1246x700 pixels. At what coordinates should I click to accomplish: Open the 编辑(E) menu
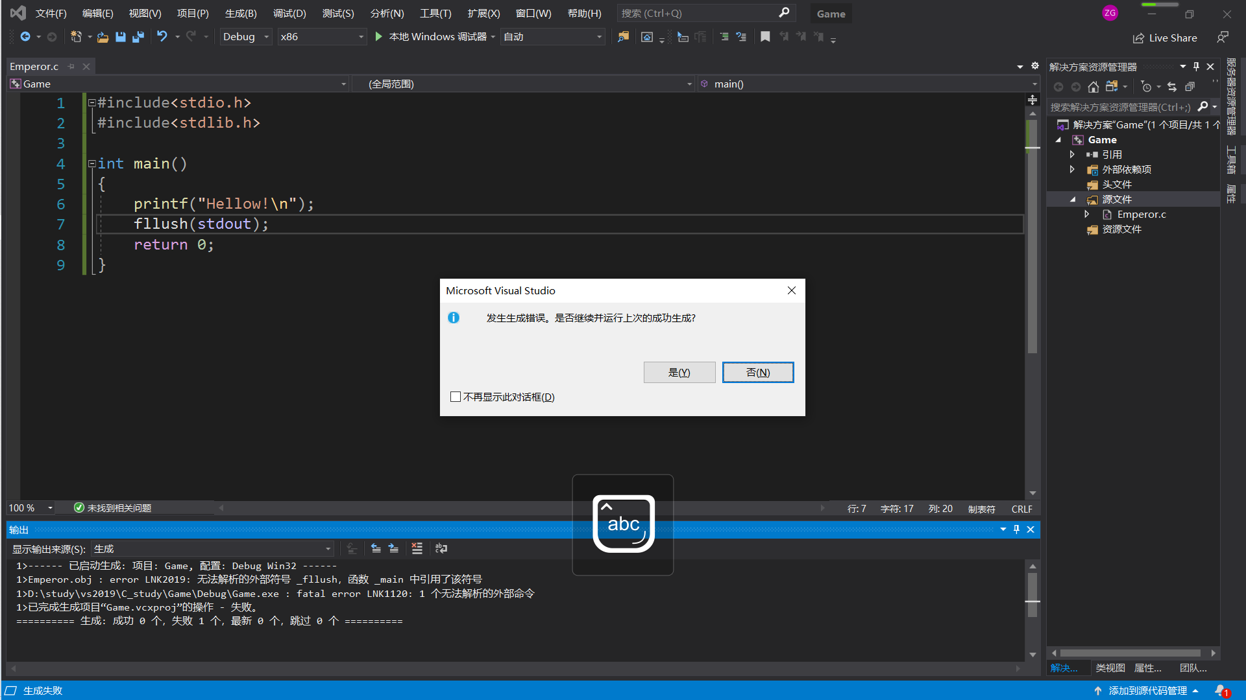pos(97,13)
